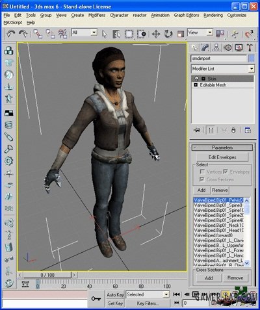Click the Pin Stack button
This screenshot has width=260, height=310.
click(197, 130)
